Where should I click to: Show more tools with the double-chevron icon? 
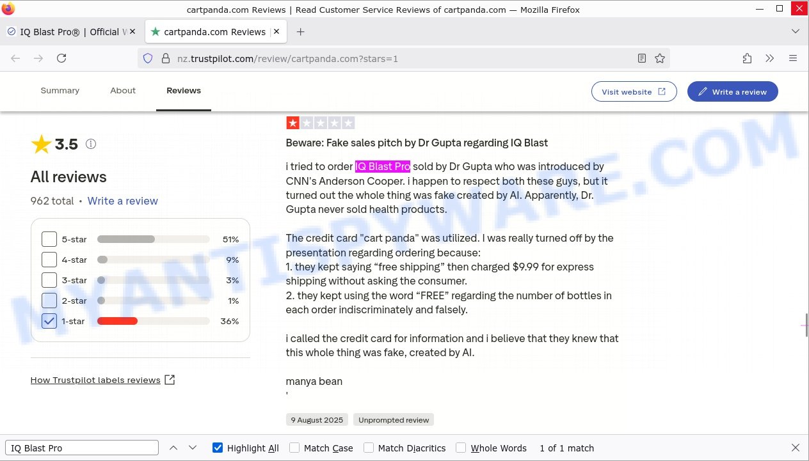[770, 58]
